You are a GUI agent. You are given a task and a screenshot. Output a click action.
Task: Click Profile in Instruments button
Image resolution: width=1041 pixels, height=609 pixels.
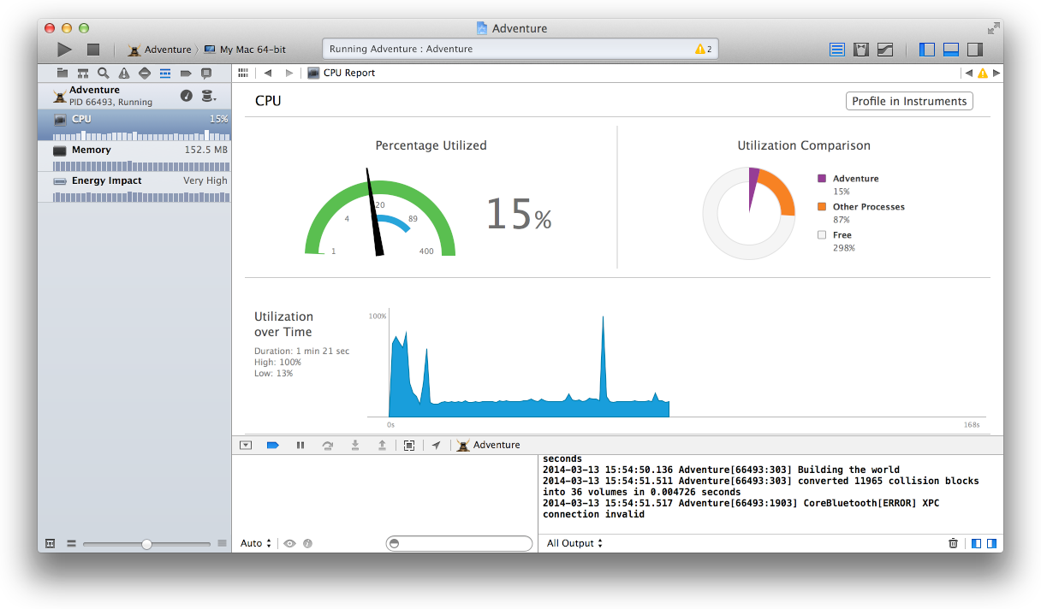coord(909,101)
